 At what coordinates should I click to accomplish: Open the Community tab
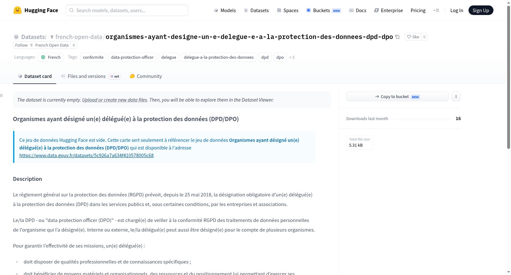click(x=146, y=76)
